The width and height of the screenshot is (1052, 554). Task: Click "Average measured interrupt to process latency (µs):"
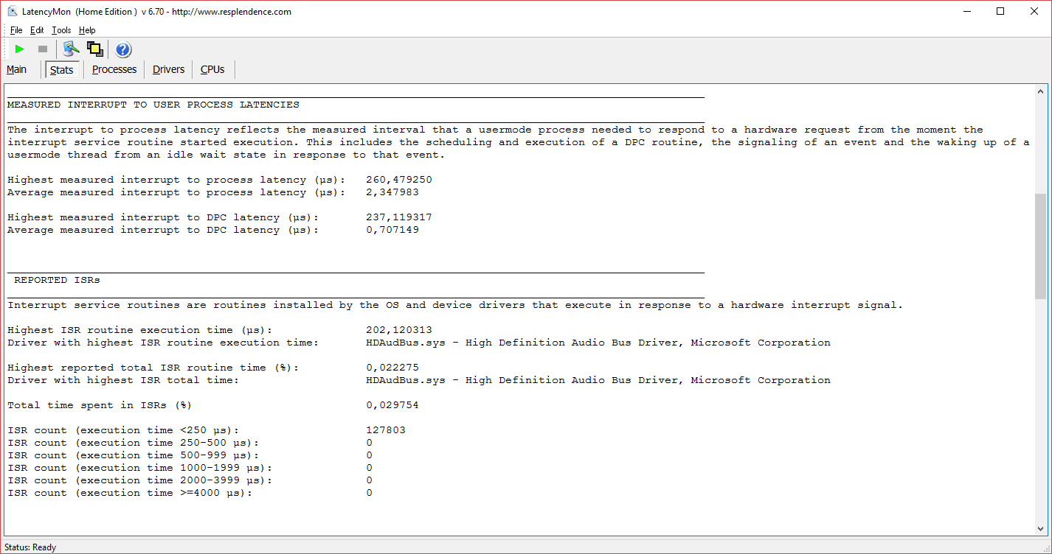(176, 192)
